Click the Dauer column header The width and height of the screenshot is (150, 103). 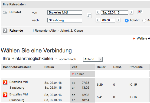pos(101,67)
